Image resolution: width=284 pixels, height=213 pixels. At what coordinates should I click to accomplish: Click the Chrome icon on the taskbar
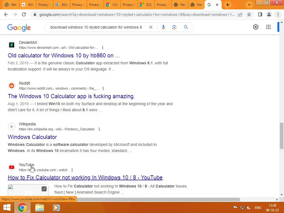click(22, 207)
